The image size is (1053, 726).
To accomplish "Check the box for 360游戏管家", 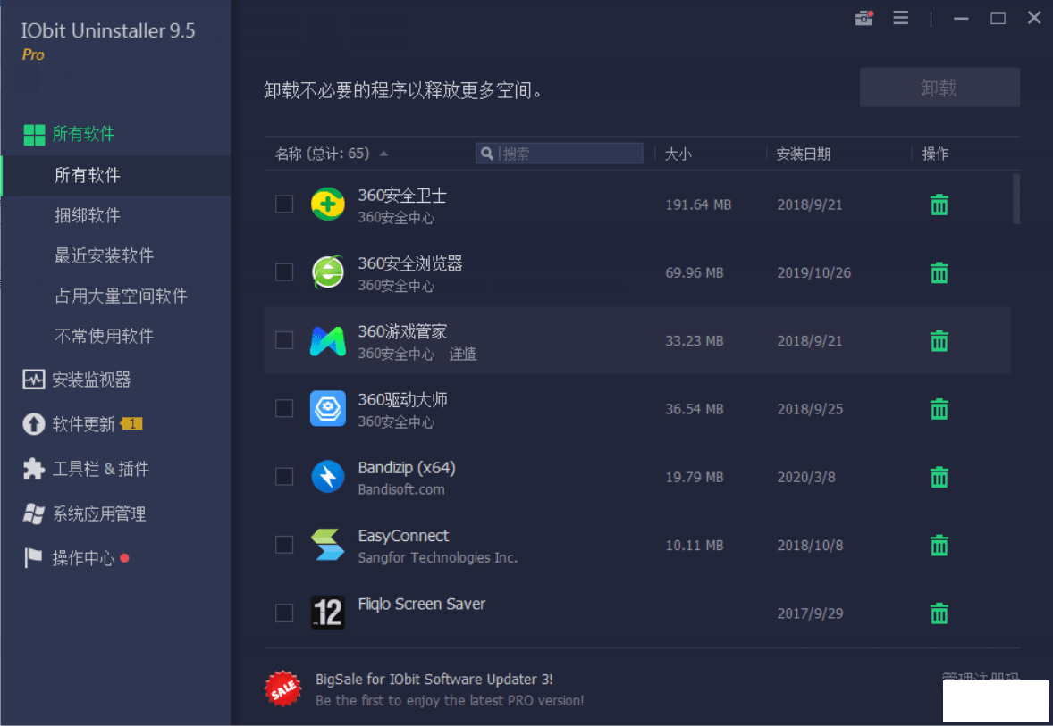I will click(284, 340).
